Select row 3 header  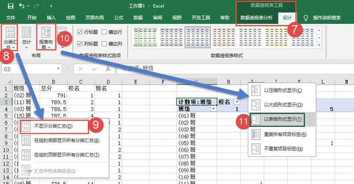point(6,102)
